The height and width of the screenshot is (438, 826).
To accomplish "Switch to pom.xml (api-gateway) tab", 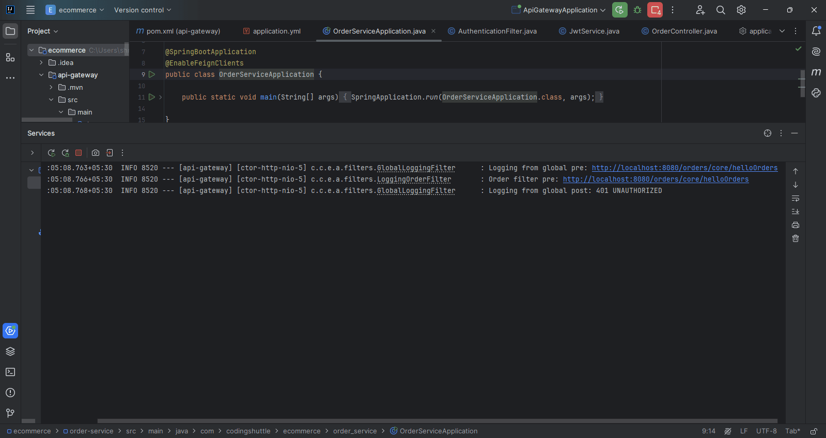I will click(x=178, y=31).
